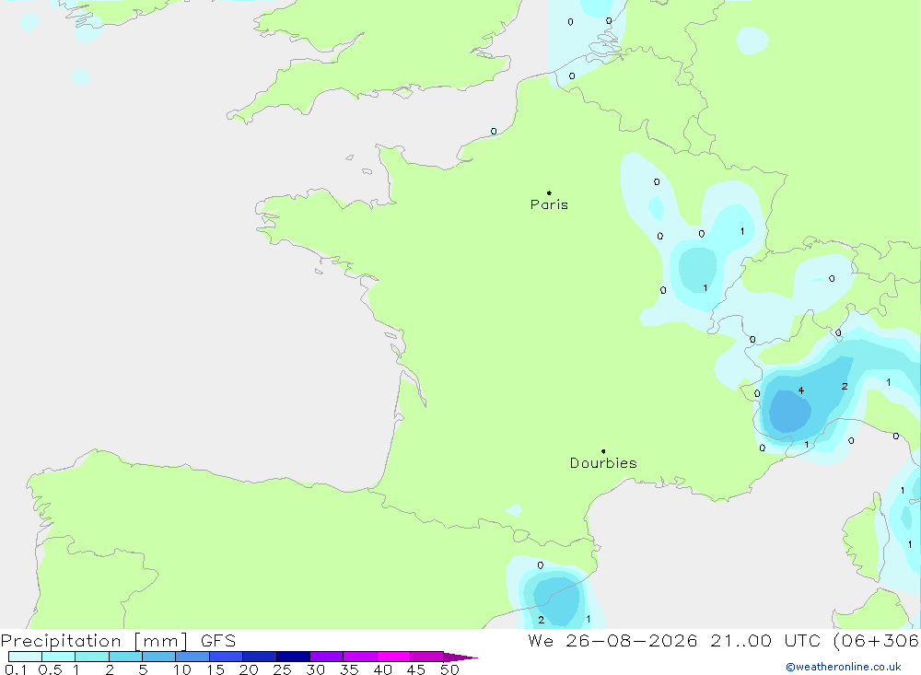921x675 pixels.
Task: Select the Dourbies city label
Action: coord(603,463)
